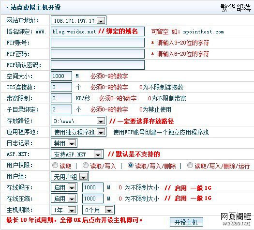Open the 存放路径 dropdown showing D:\www\
This screenshot has width=254, height=230.
pos(78,121)
